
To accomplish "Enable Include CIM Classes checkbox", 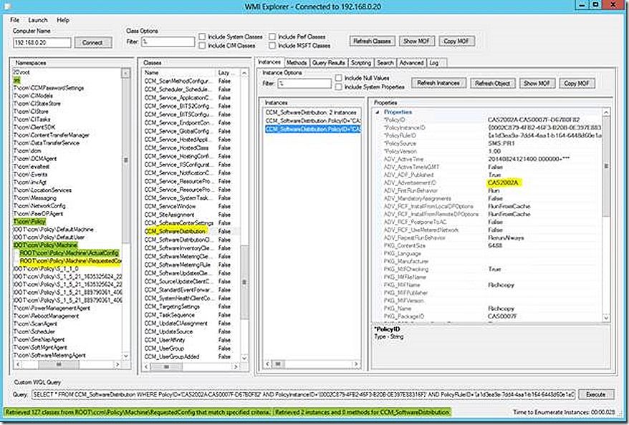I will coord(202,46).
